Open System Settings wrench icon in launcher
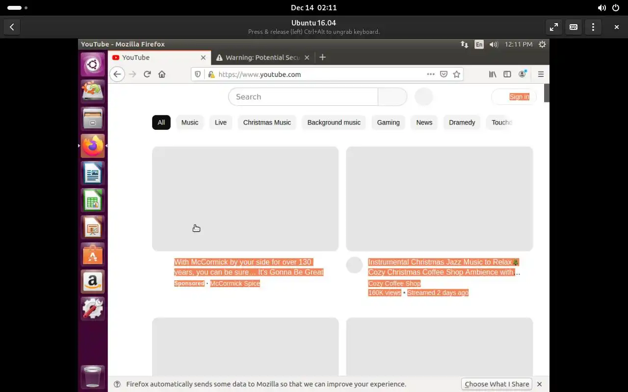628x392 pixels. coord(93,309)
